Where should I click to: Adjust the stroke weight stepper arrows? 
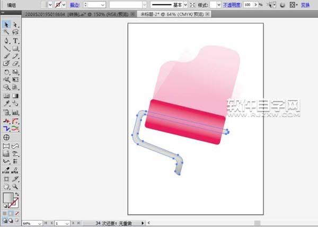(x=85, y=5)
